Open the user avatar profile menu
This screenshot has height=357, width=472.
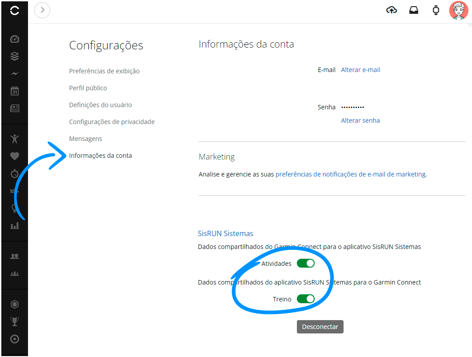click(x=459, y=11)
